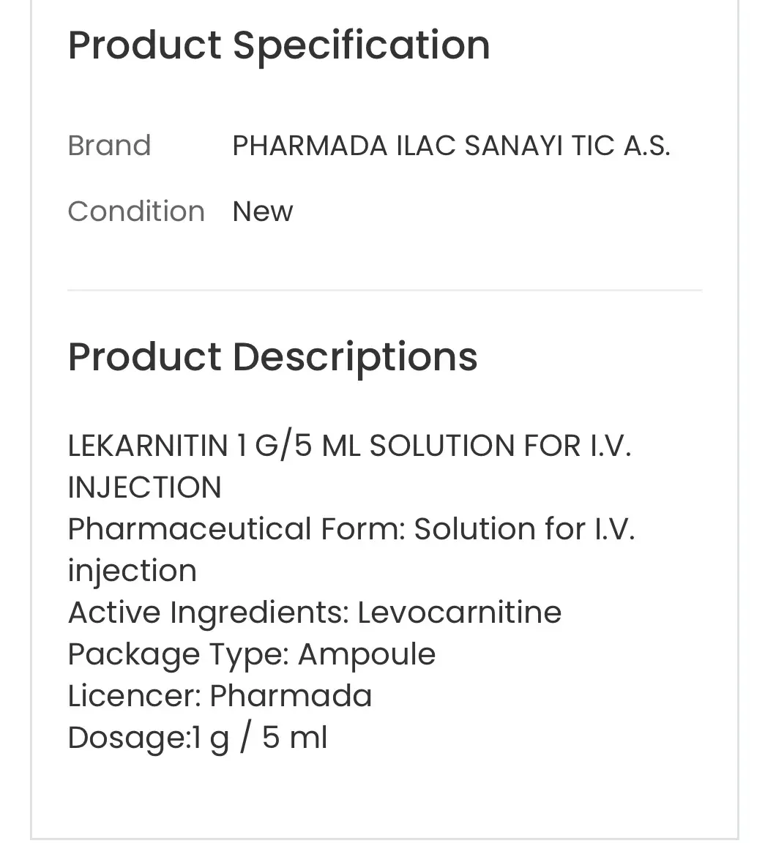Click the condition value New
Viewport: 765px width, 846px height.
(x=262, y=211)
